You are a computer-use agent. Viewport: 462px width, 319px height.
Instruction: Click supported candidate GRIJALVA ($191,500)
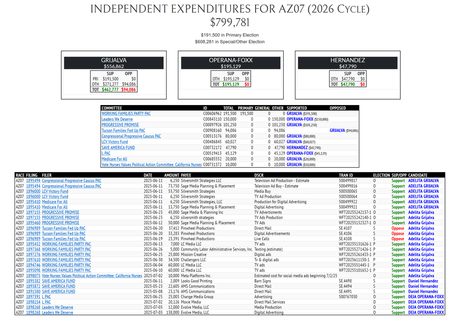tap(302, 114)
